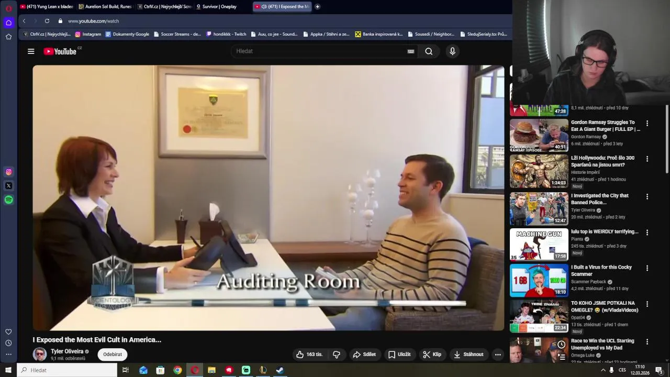Switch to Aurelion Sol Build tab
This screenshot has width=670, height=377.
(105, 7)
